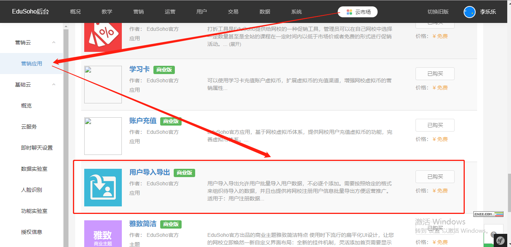Click 已购买 button for 学习卡
Screen dimensions: 511x247
click(435, 74)
